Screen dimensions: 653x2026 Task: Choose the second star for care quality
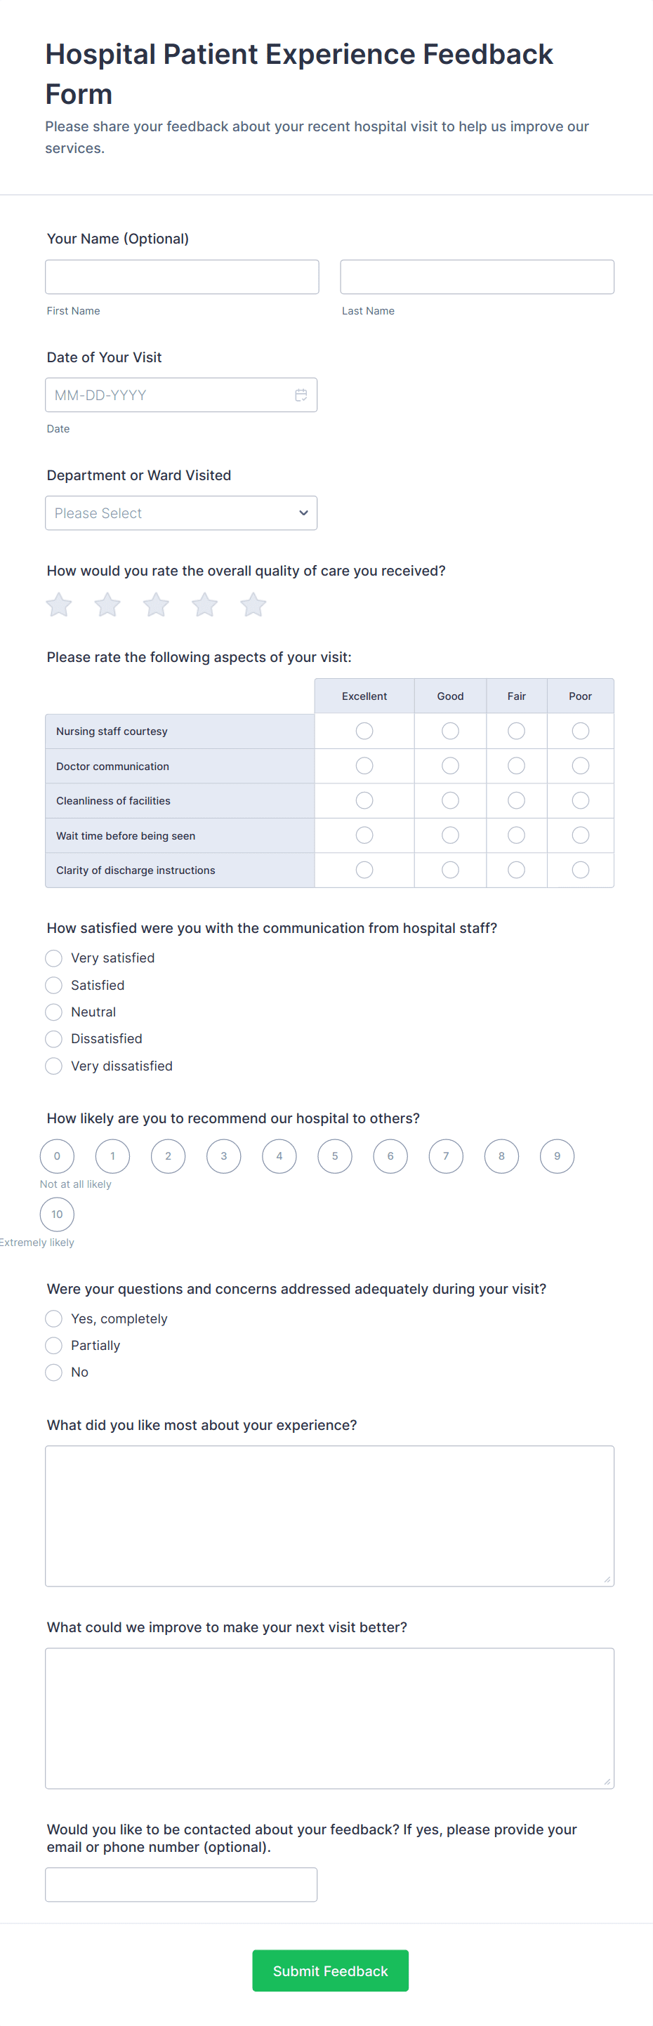click(108, 605)
